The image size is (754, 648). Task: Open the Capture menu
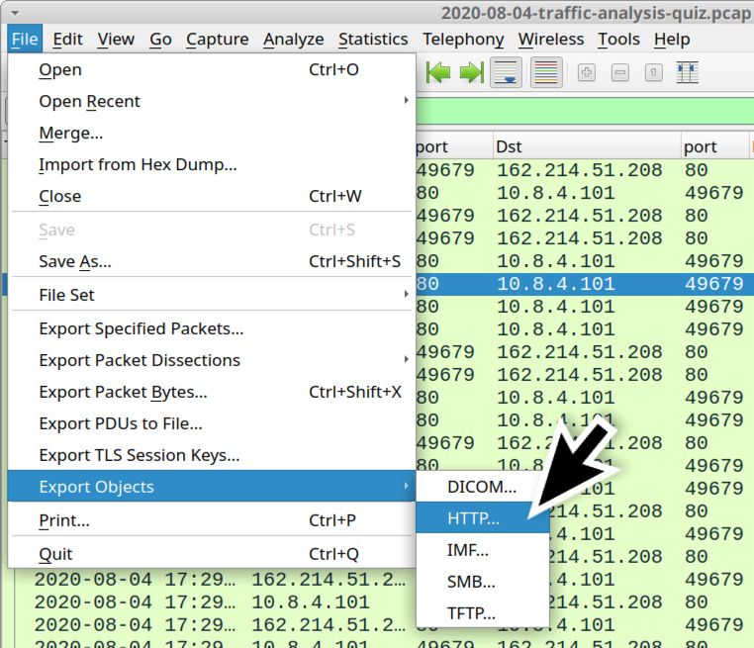tap(218, 39)
